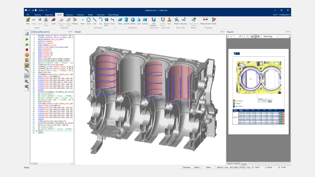315x177 pixels.
Task: Click the green run arrow in sidebar
Action: pos(27,39)
